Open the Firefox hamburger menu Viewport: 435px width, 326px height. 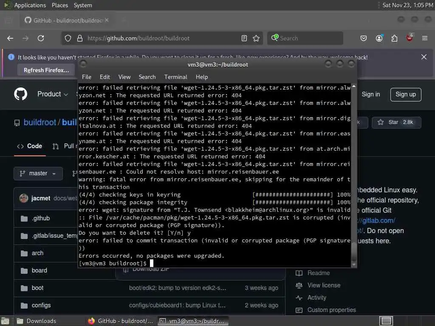(425, 38)
